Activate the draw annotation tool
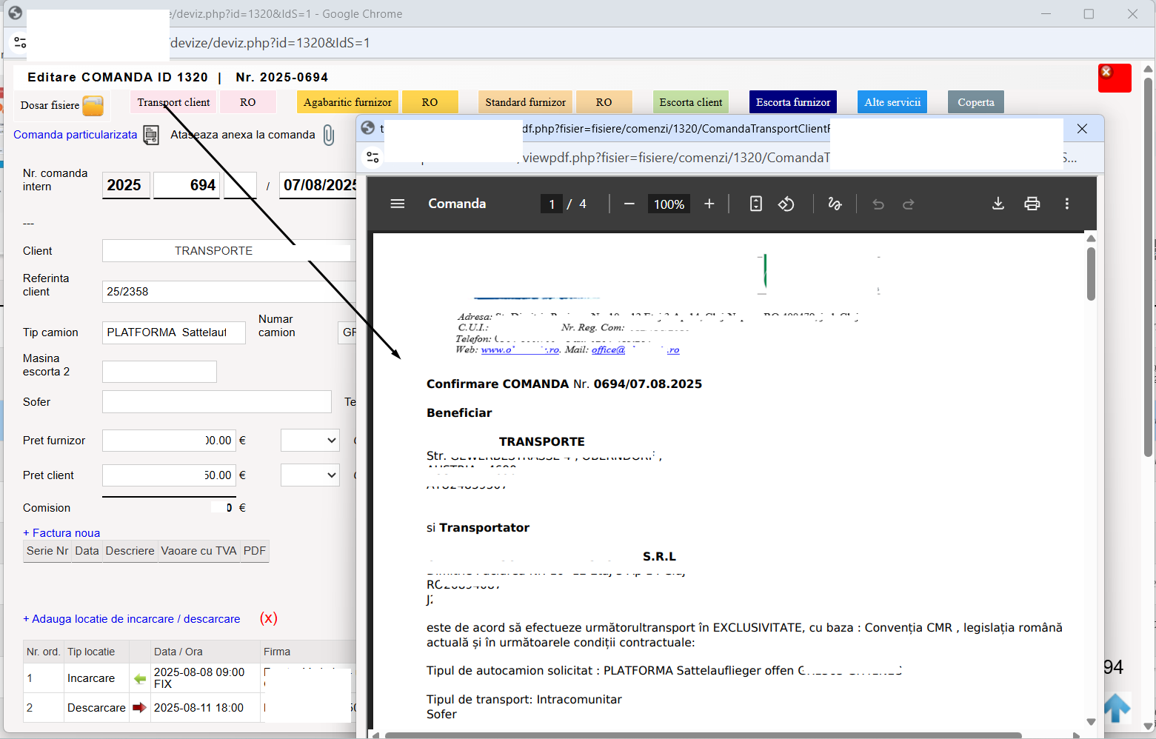 click(x=835, y=204)
